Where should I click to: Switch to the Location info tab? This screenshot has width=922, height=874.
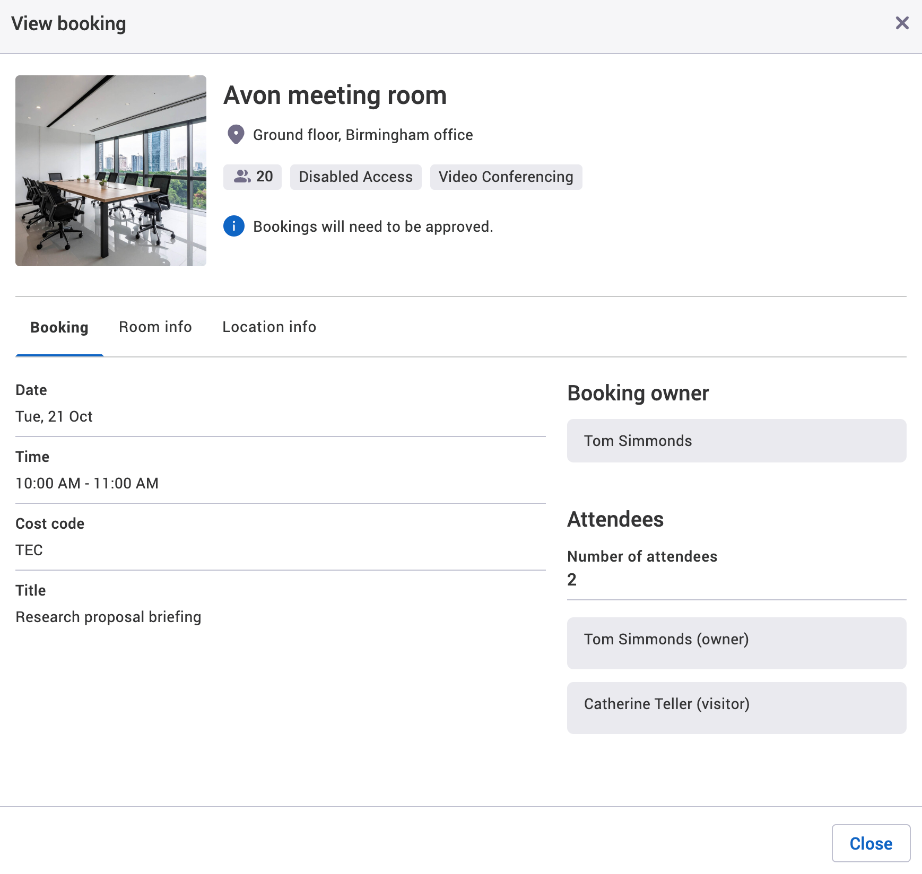pos(269,327)
